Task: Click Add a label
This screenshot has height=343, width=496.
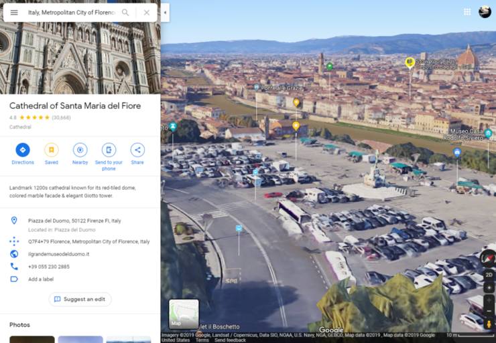Action: (41, 279)
